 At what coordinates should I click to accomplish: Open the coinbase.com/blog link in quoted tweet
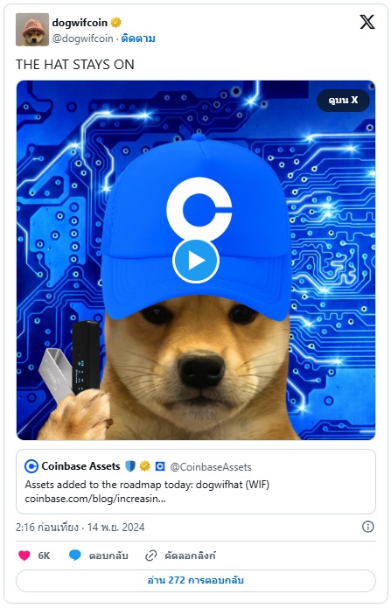[95, 499]
